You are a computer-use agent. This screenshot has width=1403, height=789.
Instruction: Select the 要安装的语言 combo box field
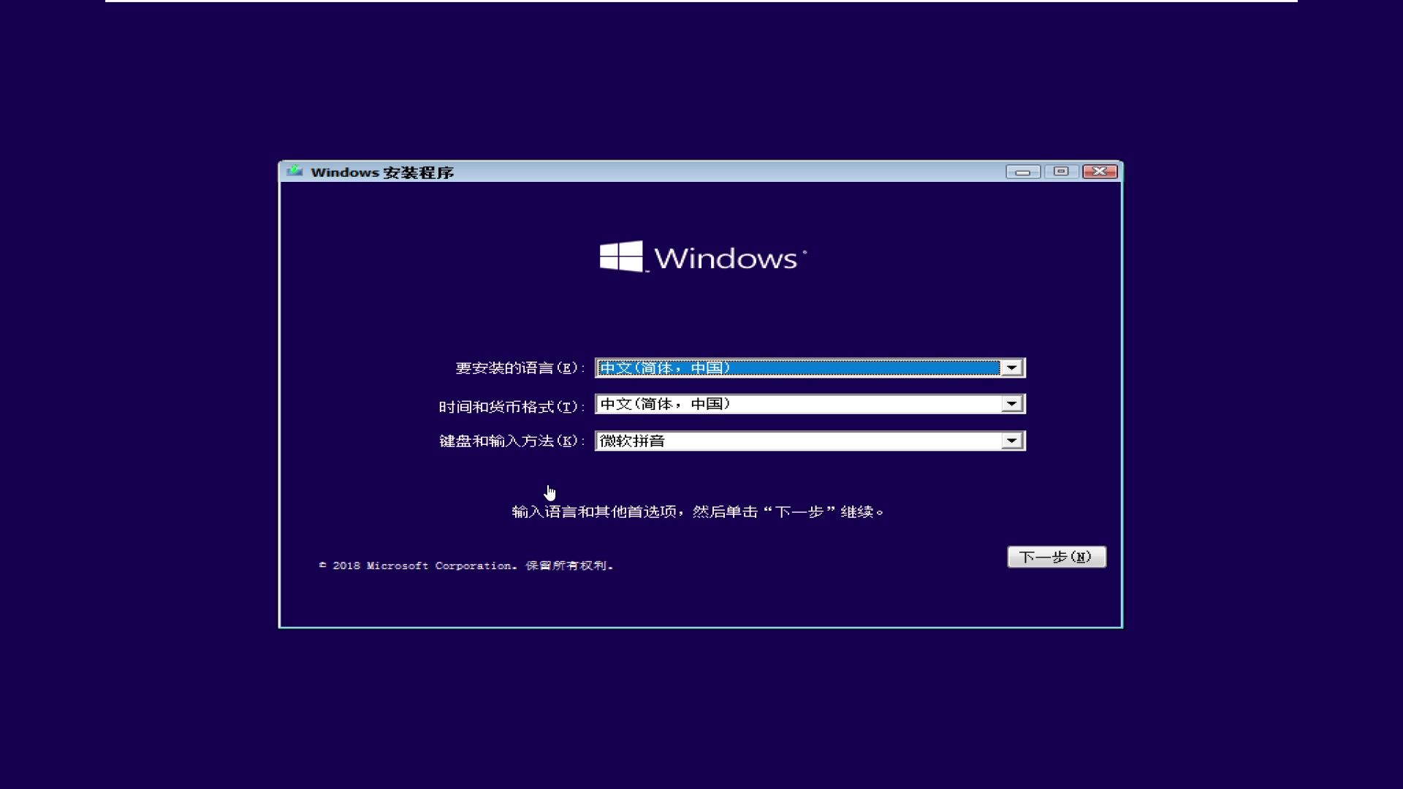[810, 367]
